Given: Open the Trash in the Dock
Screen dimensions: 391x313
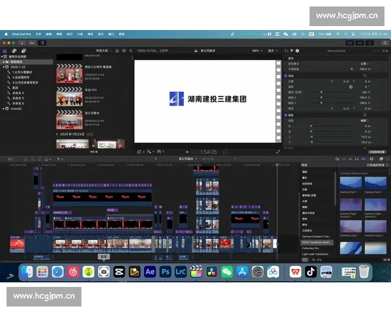Looking at the screenshot, I should coord(365,271).
